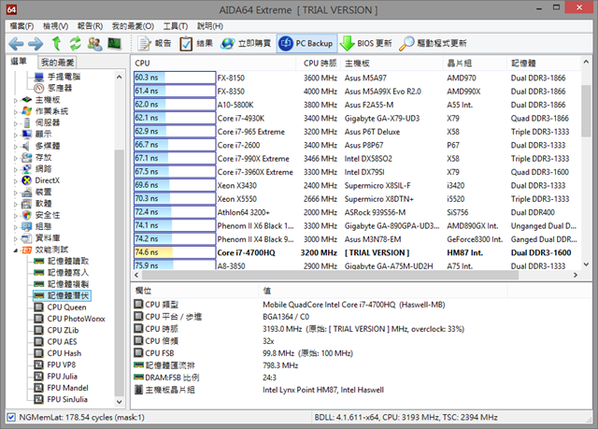
Task: Go up one level with green arrow
Action: point(56,44)
